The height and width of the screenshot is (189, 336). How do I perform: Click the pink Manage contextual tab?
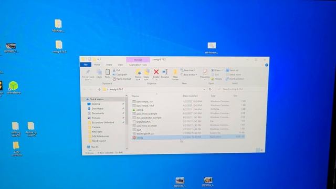[x=138, y=59]
